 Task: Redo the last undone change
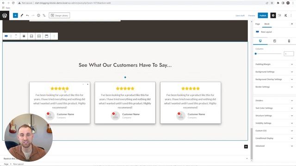click(x=33, y=15)
